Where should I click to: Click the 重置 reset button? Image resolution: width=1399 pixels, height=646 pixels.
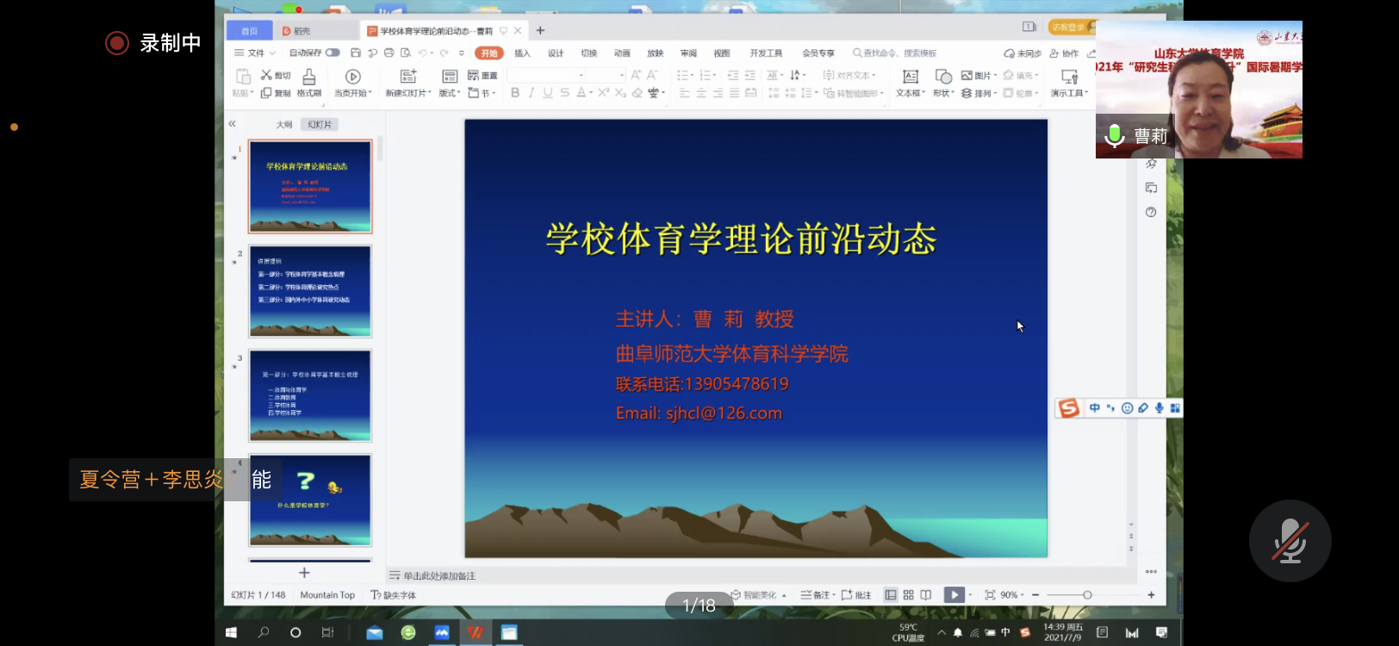pyautogui.click(x=483, y=76)
